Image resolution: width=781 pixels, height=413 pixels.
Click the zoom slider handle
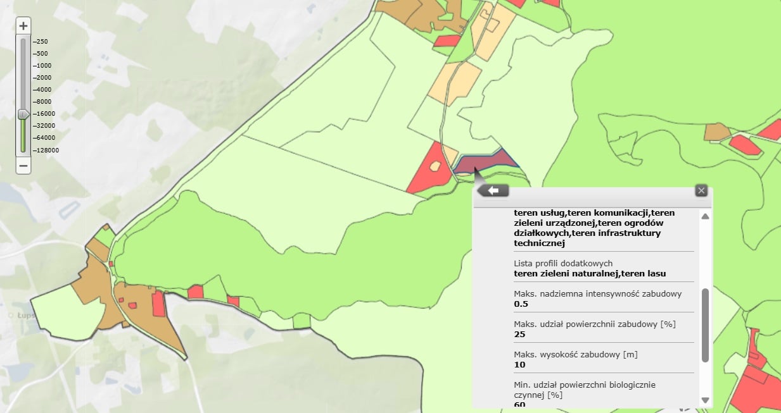pyautogui.click(x=23, y=114)
